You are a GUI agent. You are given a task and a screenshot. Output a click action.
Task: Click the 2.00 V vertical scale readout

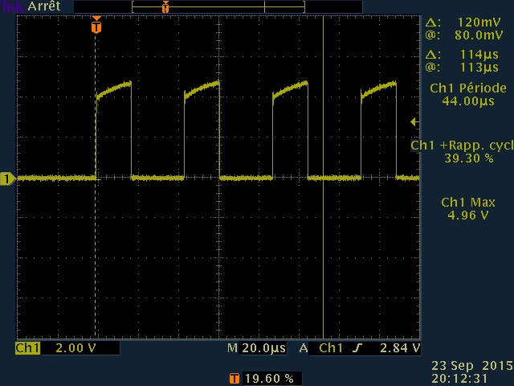coord(75,348)
